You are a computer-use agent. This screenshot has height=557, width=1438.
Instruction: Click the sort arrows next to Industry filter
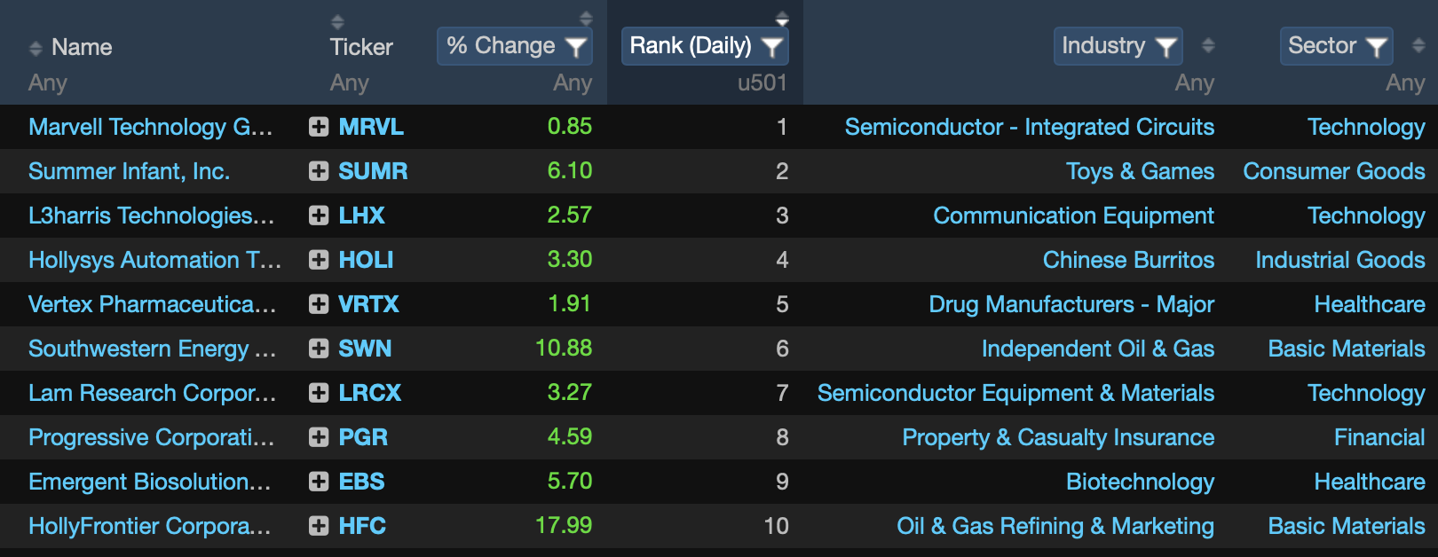1208,46
